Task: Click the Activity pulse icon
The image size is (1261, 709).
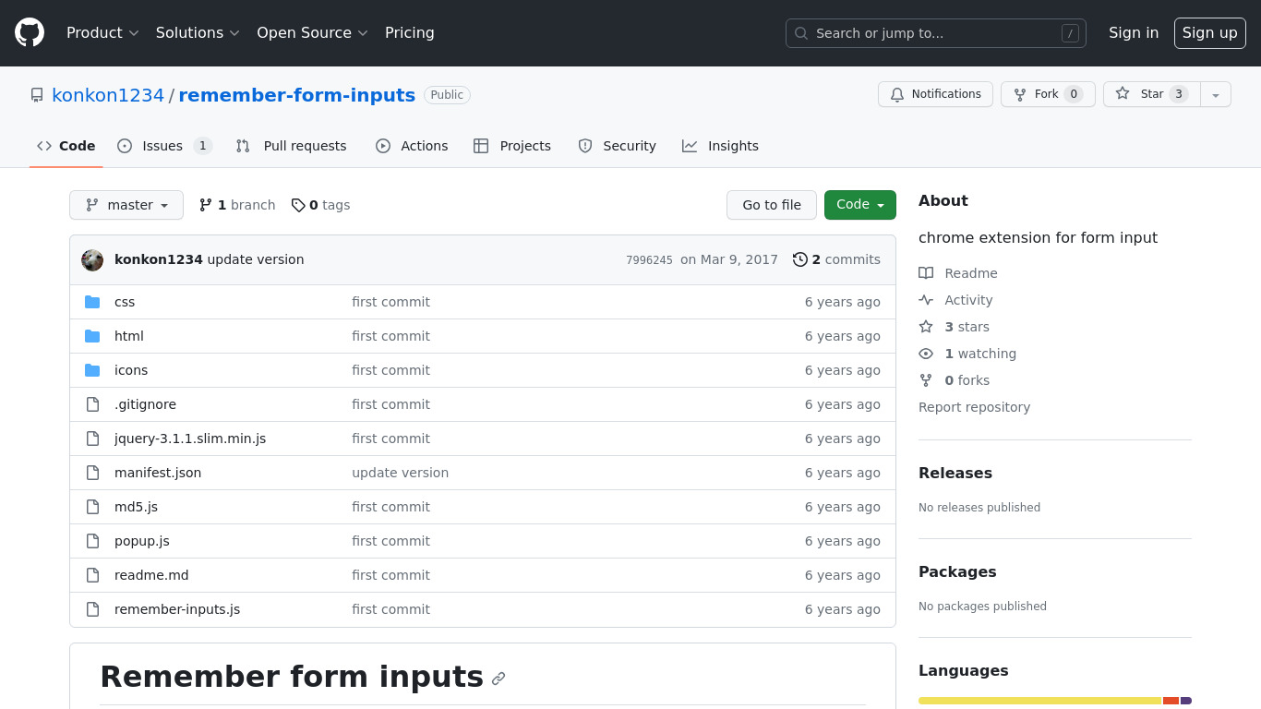Action: (926, 300)
